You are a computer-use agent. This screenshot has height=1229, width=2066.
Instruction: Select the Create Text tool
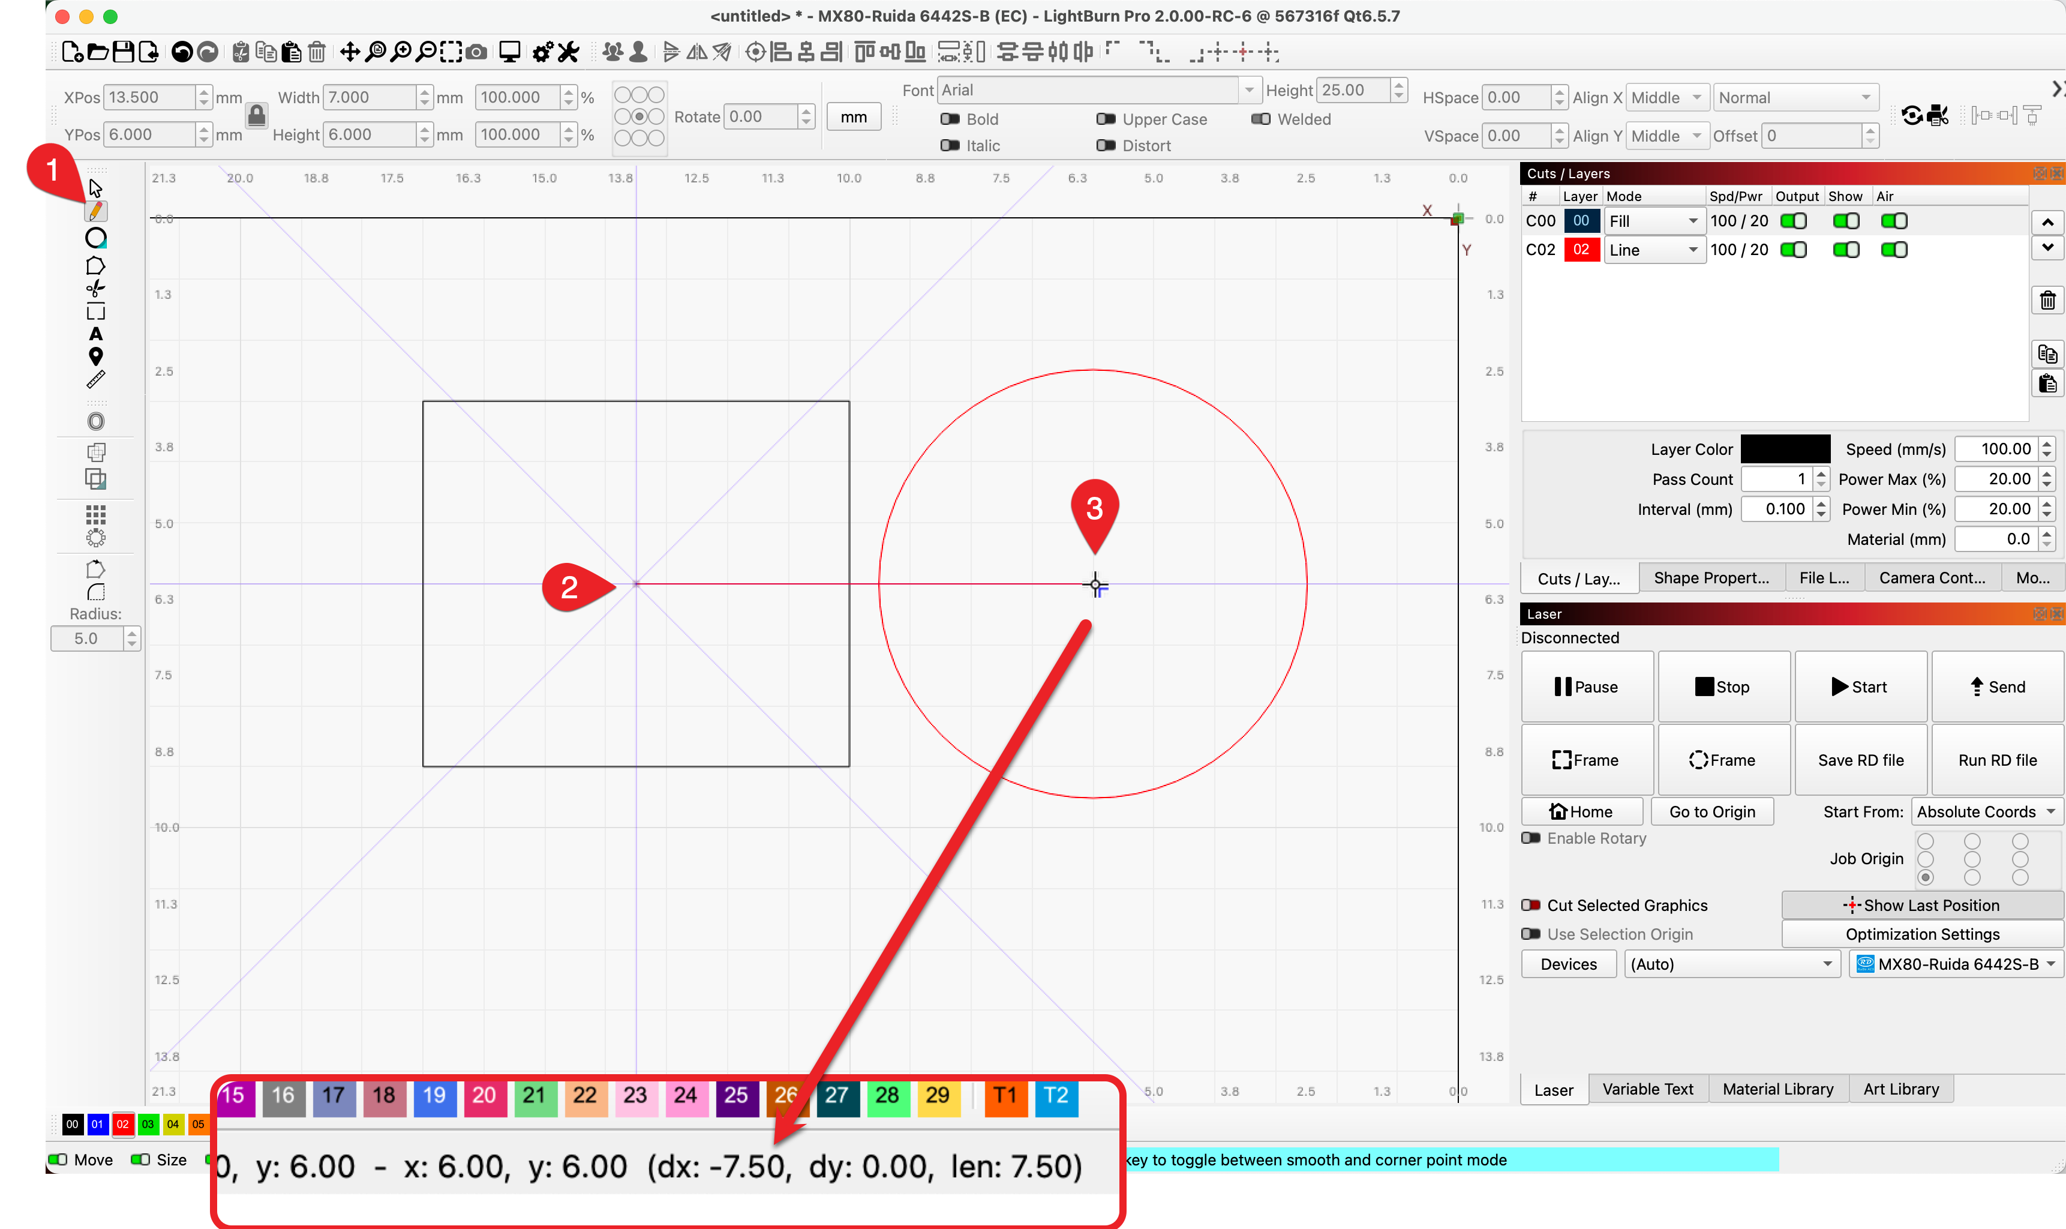pyautogui.click(x=96, y=334)
